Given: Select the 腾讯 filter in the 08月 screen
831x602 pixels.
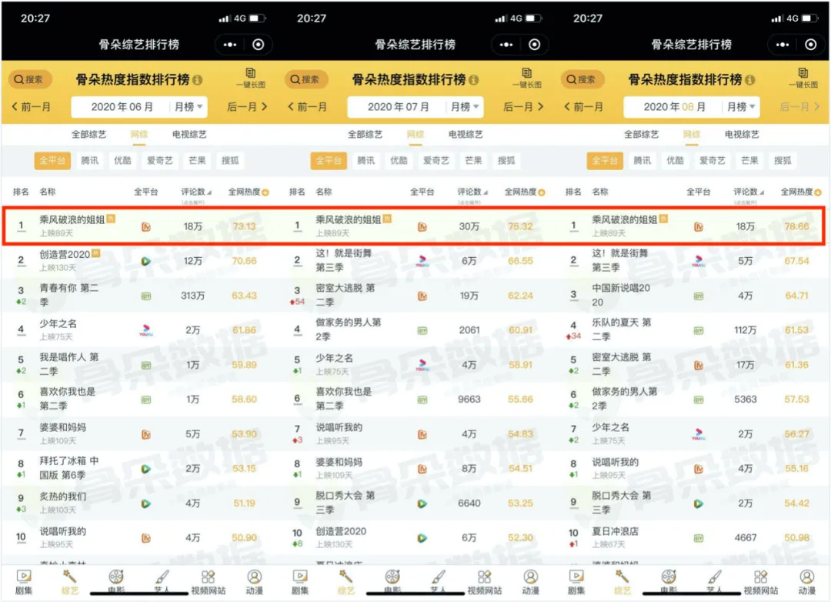Looking at the screenshot, I should 642,161.
